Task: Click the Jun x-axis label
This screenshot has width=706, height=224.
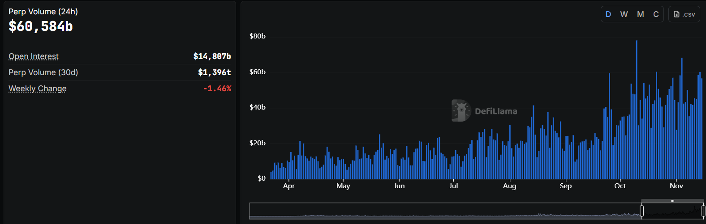Action: pyautogui.click(x=399, y=186)
